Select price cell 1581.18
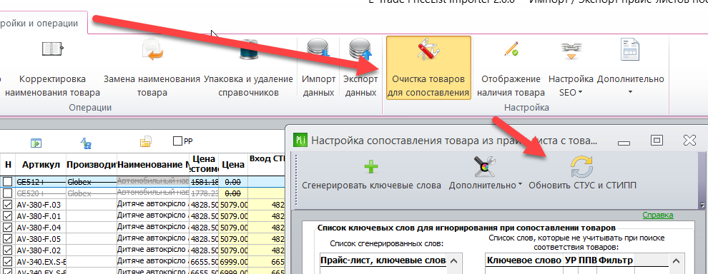 [x=204, y=182]
